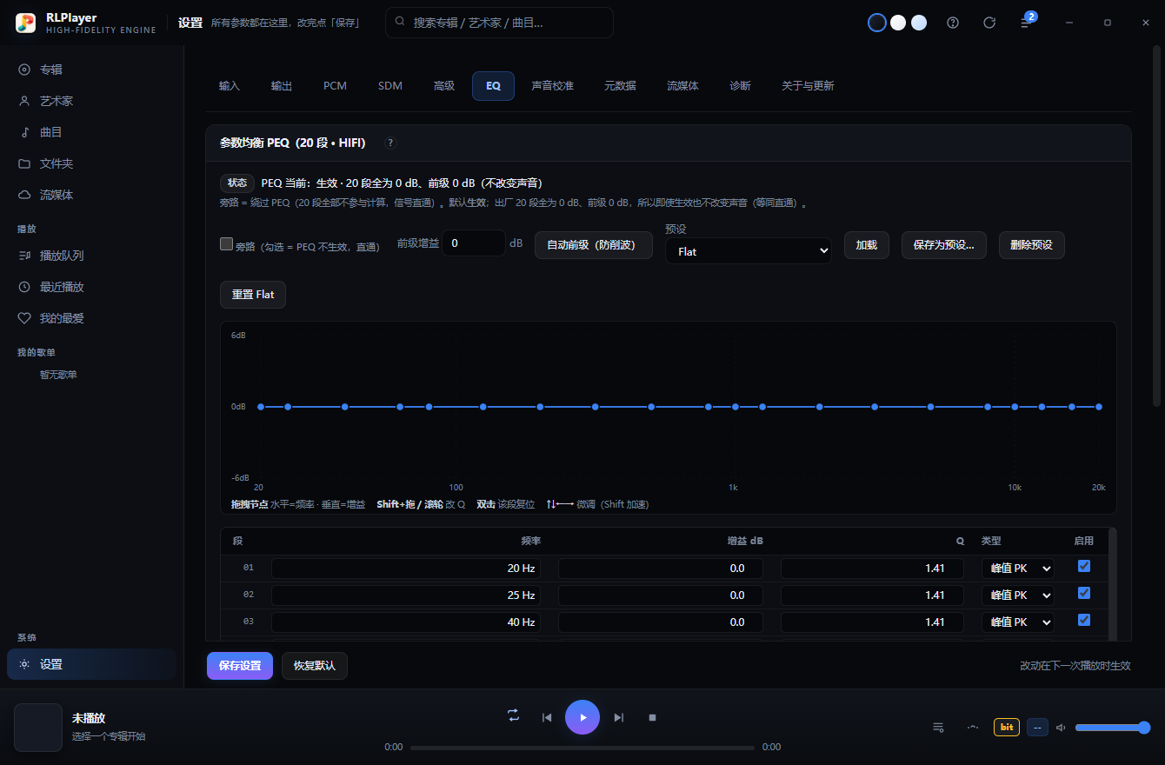
Task: Click the 重置 Flat reset button
Action: (x=253, y=295)
